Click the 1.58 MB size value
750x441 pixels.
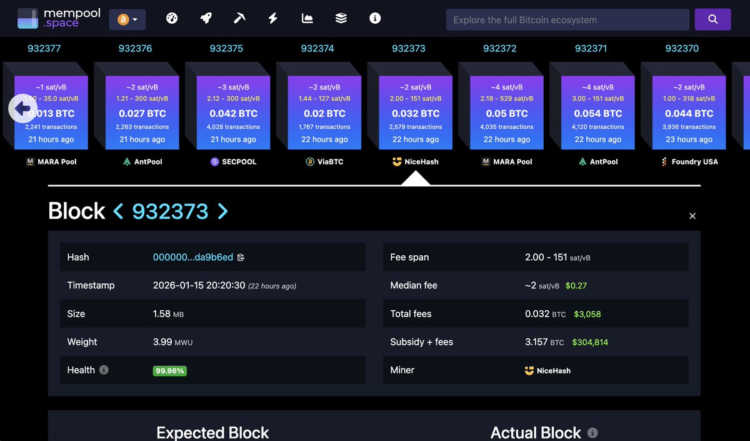pyautogui.click(x=168, y=313)
